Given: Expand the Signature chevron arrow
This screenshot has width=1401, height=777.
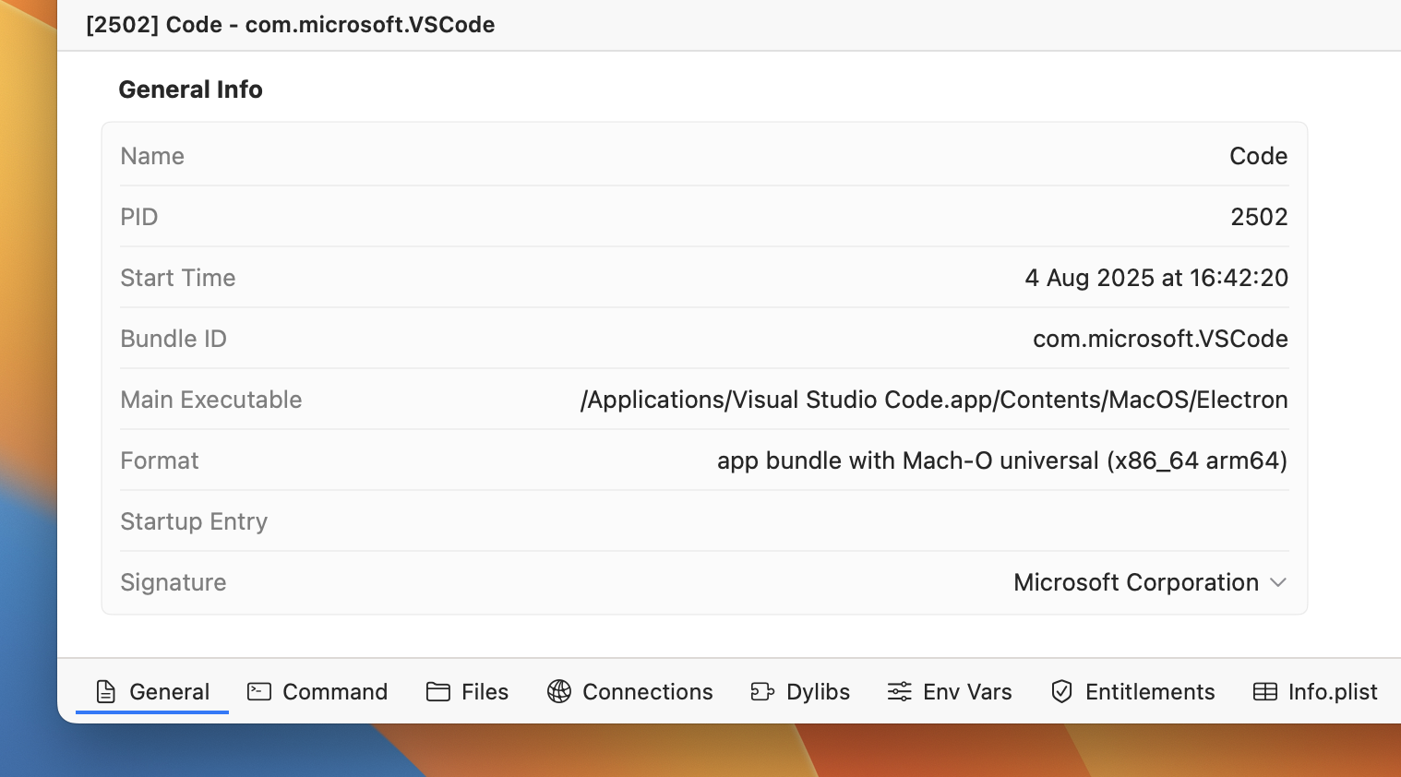Looking at the screenshot, I should [x=1278, y=582].
